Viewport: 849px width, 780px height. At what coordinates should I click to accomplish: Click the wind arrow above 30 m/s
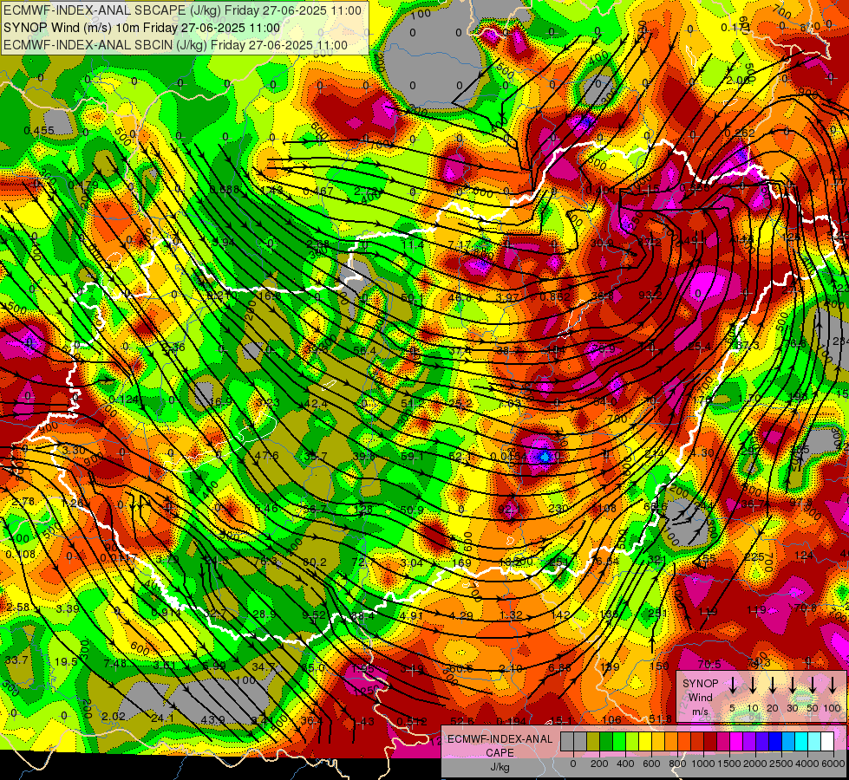point(792,686)
